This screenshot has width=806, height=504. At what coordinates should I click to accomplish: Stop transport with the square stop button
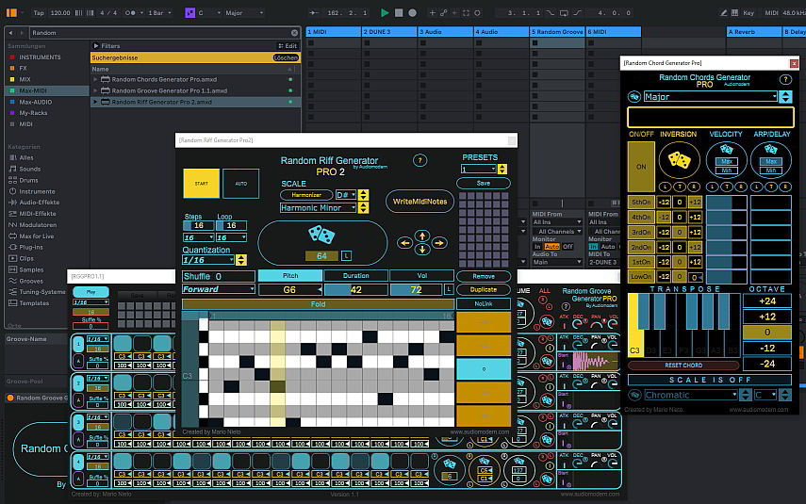(x=399, y=13)
